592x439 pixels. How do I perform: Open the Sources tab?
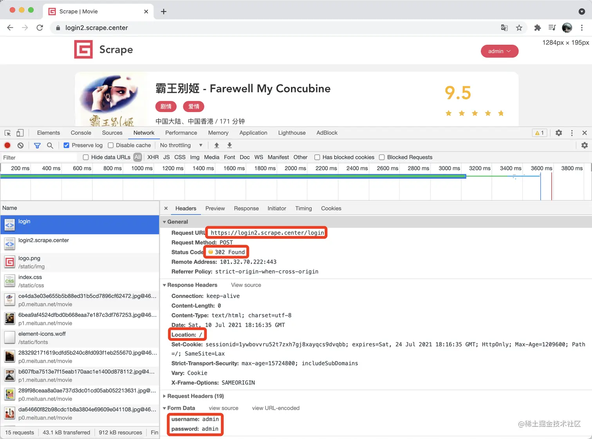coord(112,133)
